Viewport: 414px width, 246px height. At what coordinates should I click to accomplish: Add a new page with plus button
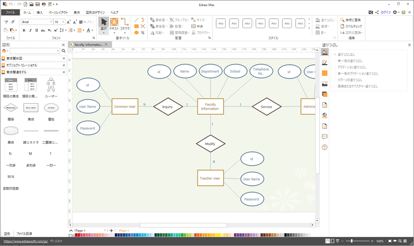pos(111,231)
